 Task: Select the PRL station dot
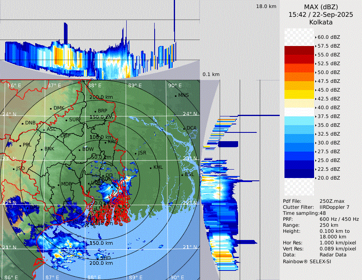[x=20, y=145]
